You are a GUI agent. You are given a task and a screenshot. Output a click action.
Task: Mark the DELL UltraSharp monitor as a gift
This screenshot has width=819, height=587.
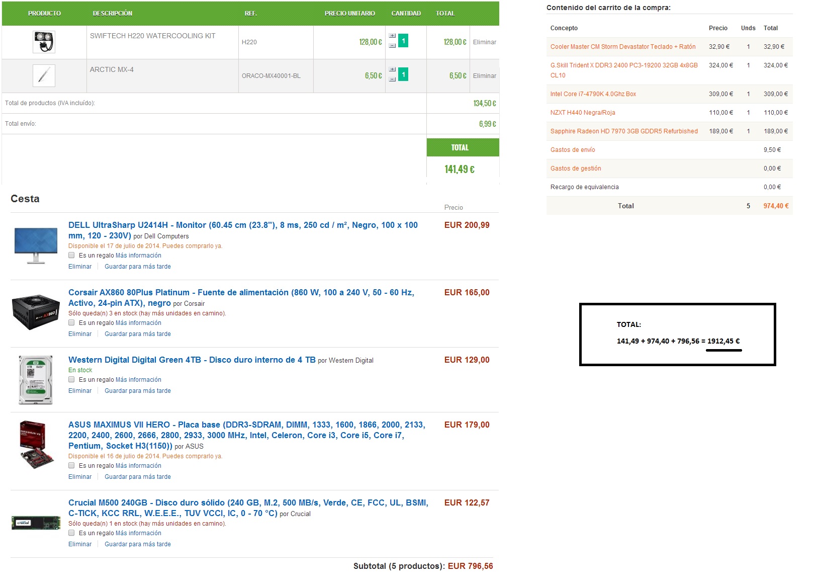click(71, 256)
